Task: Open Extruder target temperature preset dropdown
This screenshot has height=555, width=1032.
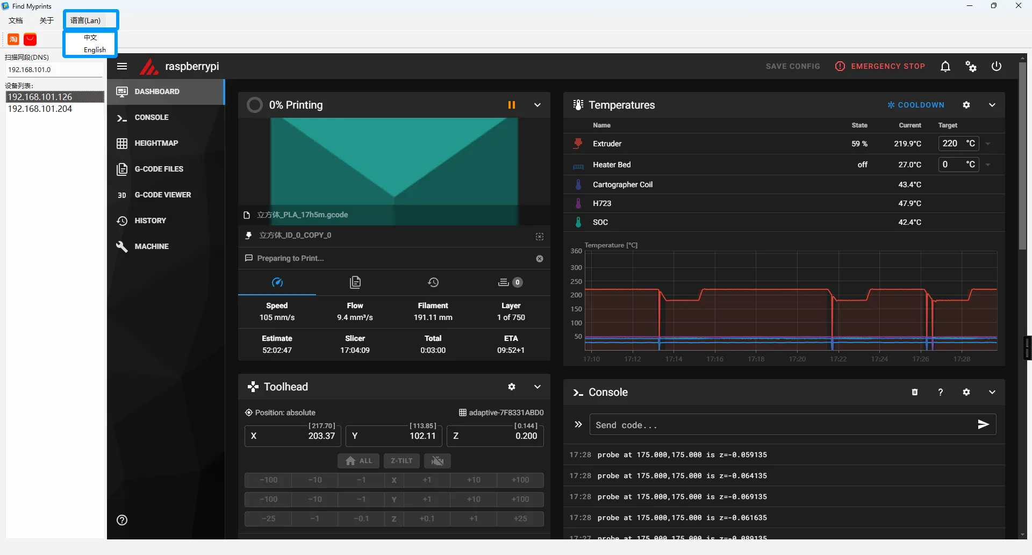Action: pos(988,144)
